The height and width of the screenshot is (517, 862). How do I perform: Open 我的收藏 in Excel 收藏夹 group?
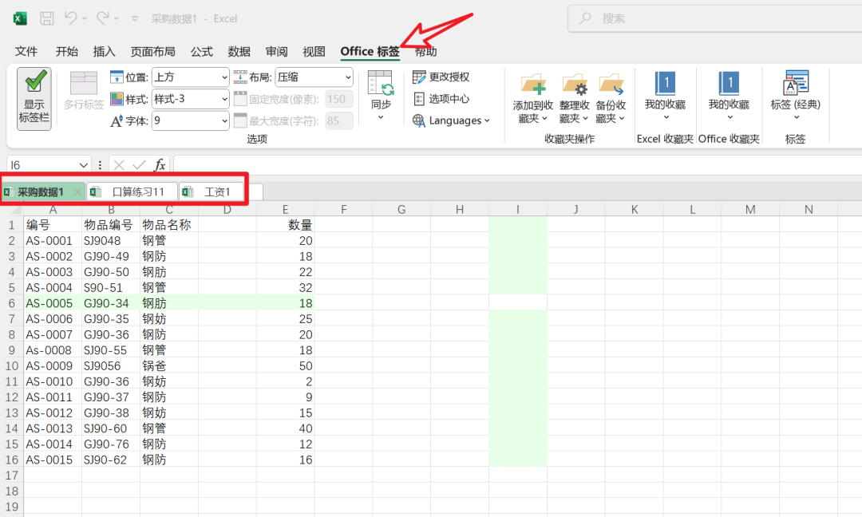click(665, 96)
